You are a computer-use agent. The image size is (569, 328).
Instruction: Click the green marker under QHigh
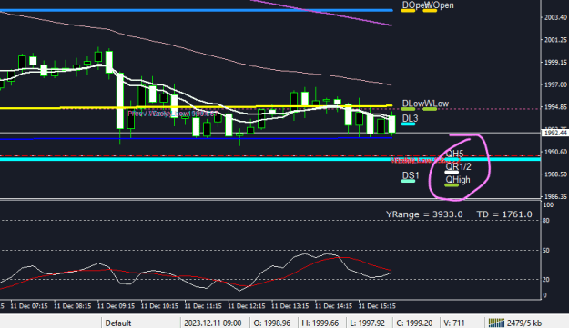pyautogui.click(x=452, y=185)
